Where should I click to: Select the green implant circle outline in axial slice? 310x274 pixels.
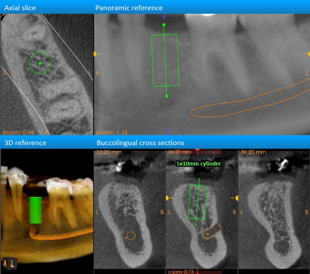(x=40, y=63)
